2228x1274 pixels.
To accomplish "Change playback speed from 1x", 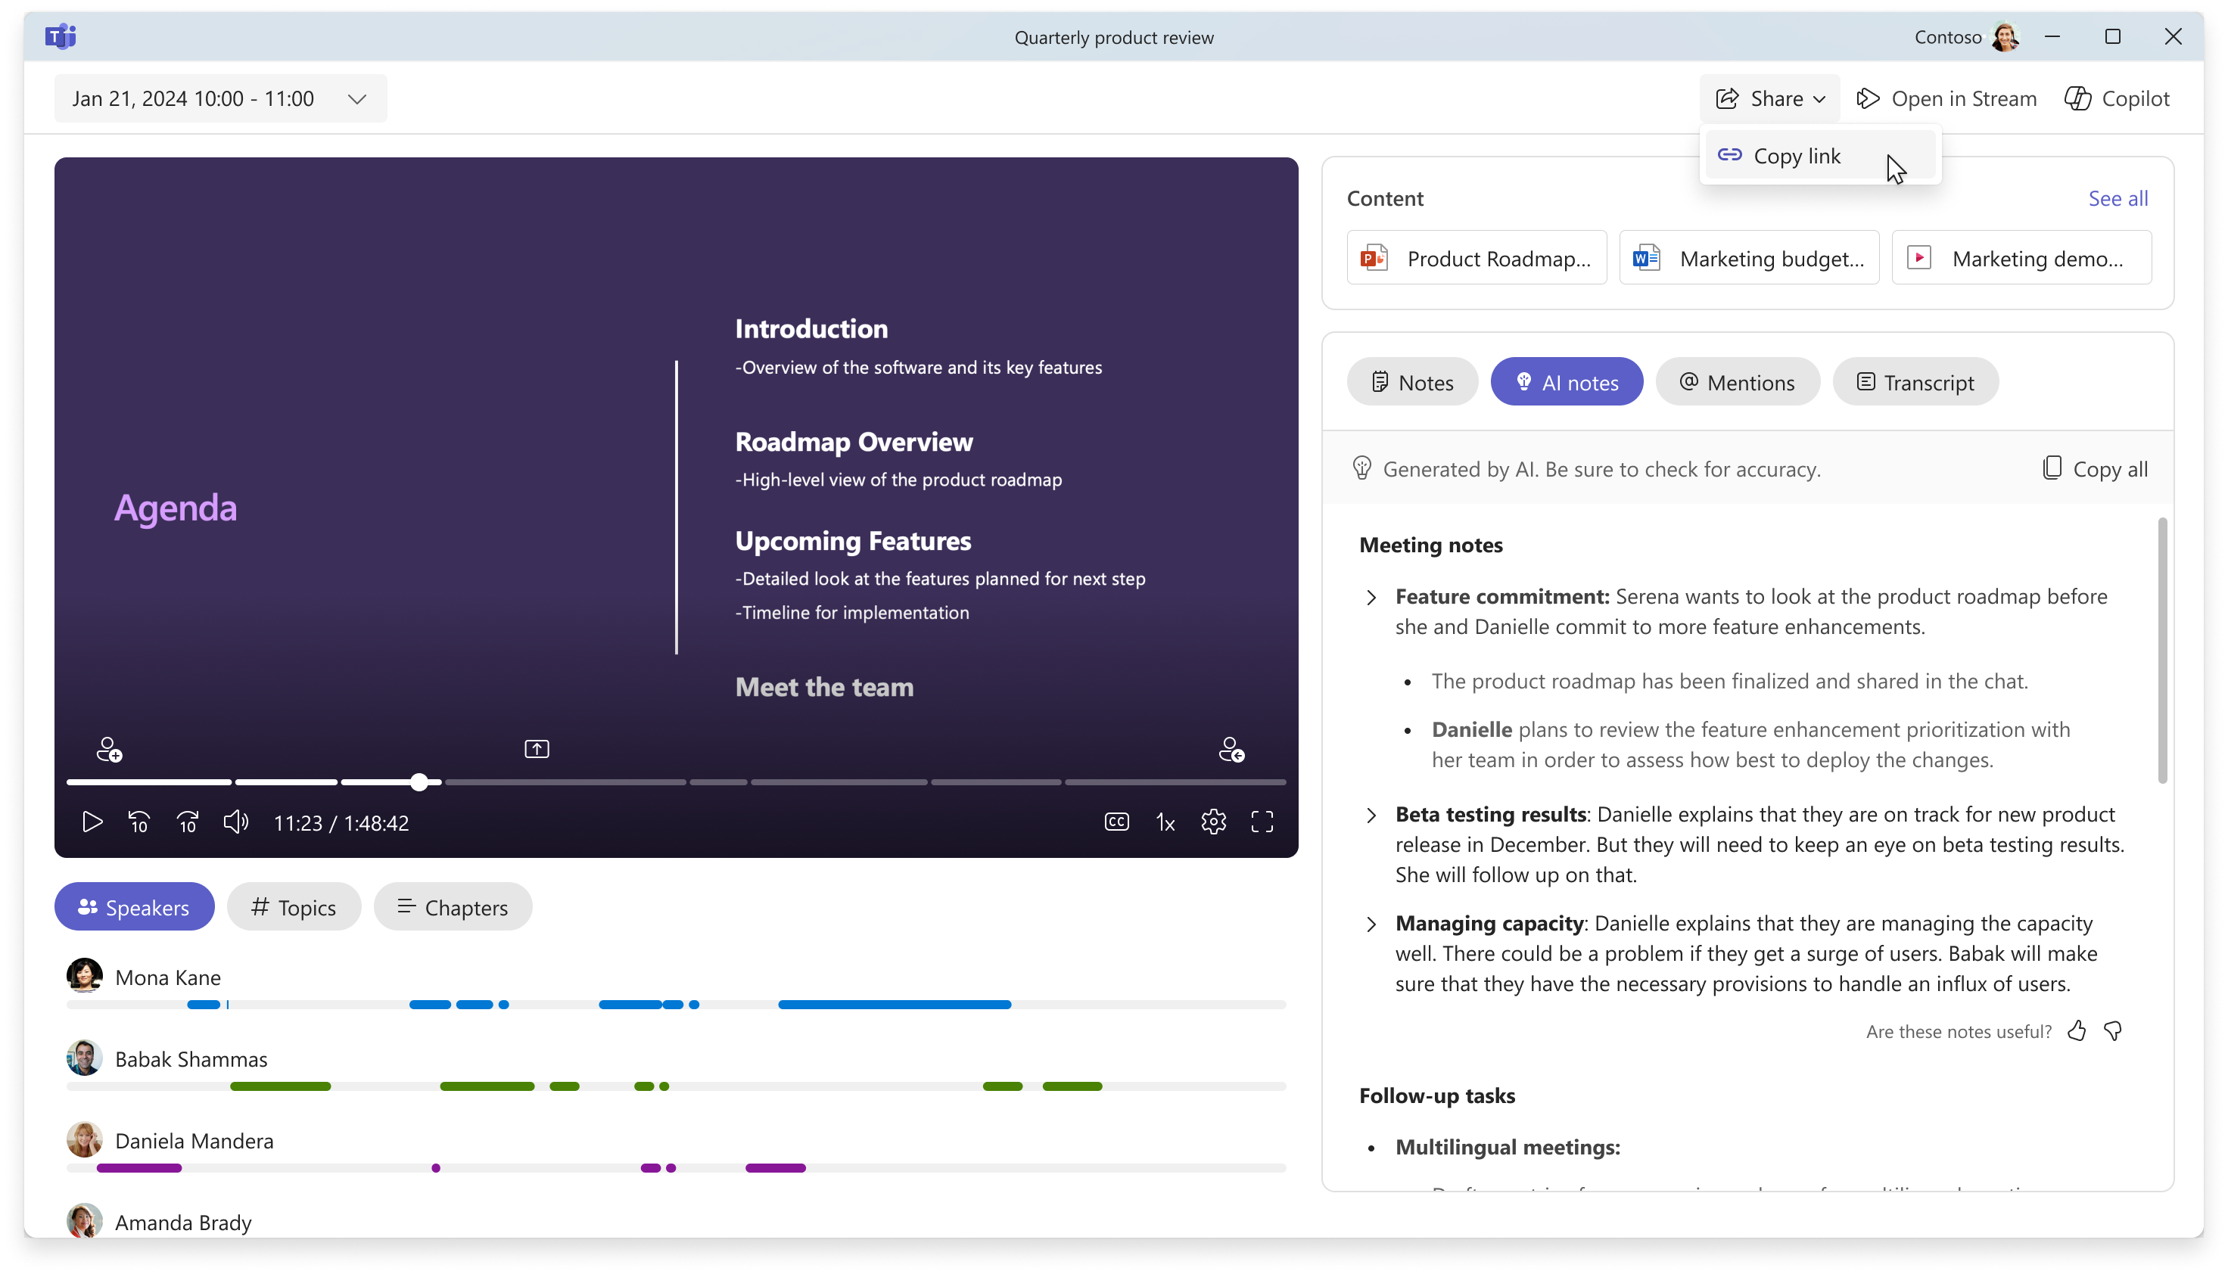I will point(1165,822).
